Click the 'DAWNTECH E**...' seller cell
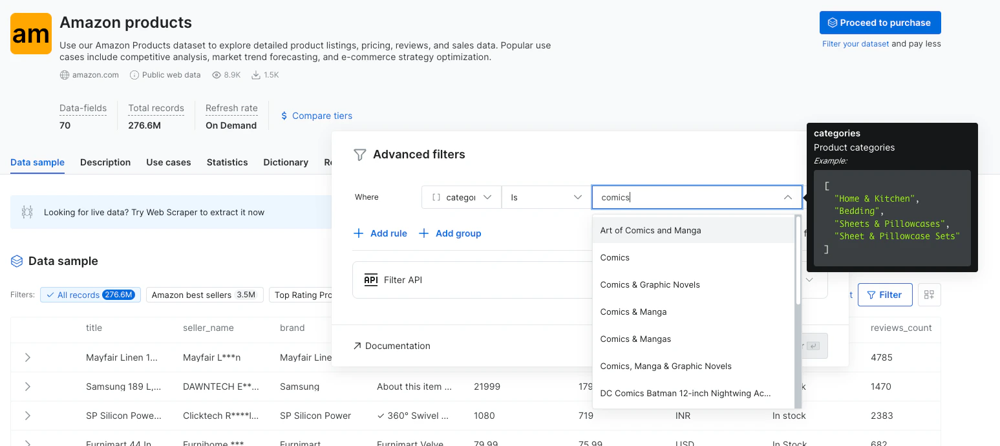This screenshot has height=446, width=1000. tap(221, 387)
